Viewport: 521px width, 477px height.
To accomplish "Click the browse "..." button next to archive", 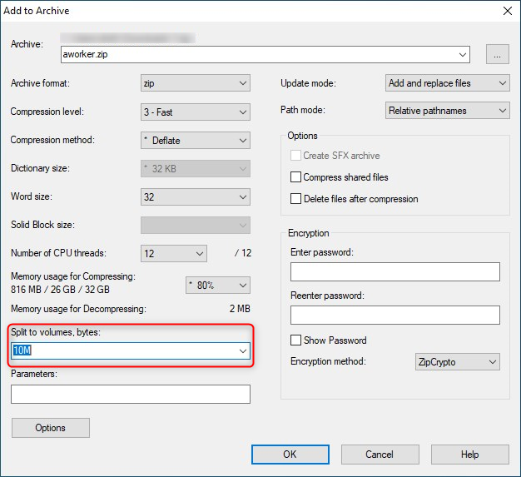I will tap(498, 55).
